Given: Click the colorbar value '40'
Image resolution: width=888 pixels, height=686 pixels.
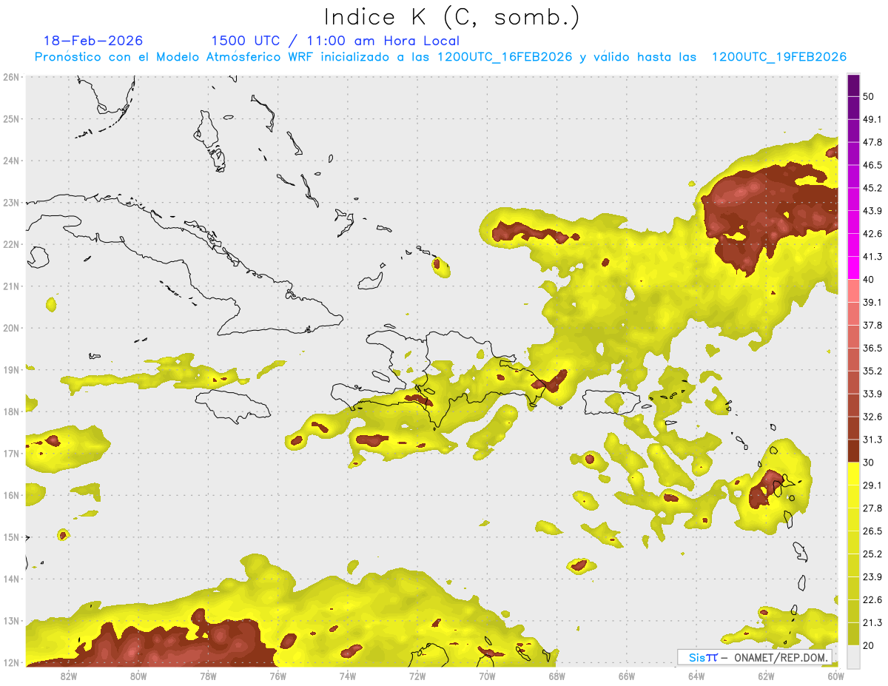Looking at the screenshot, I should (x=868, y=280).
